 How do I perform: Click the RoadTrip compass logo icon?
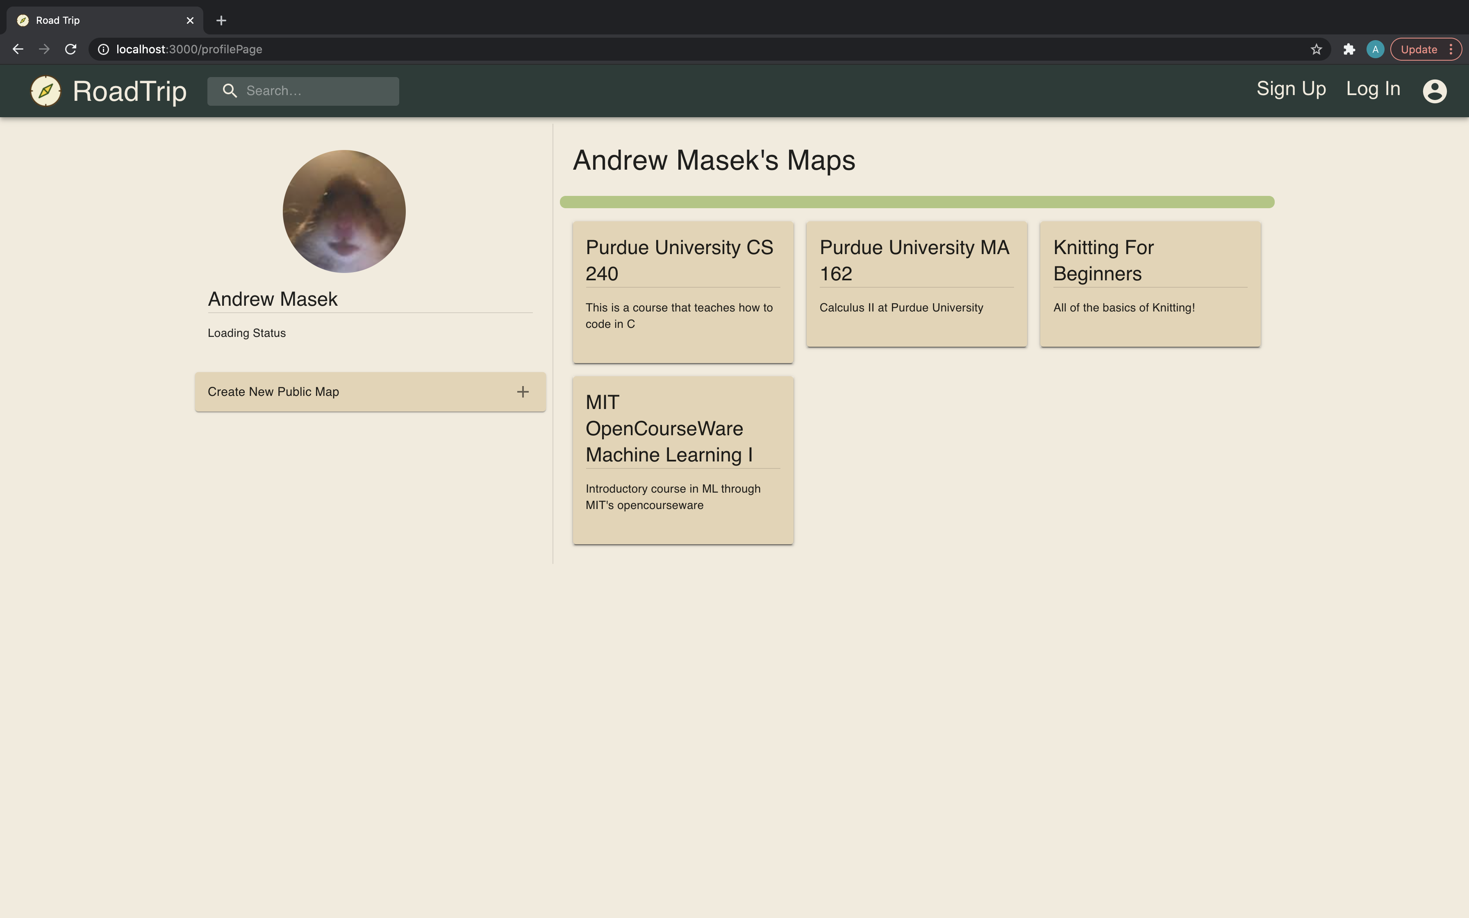click(45, 91)
